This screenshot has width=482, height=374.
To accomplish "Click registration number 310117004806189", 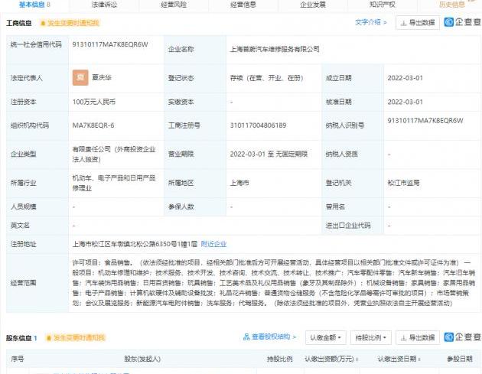I will 259,125.
